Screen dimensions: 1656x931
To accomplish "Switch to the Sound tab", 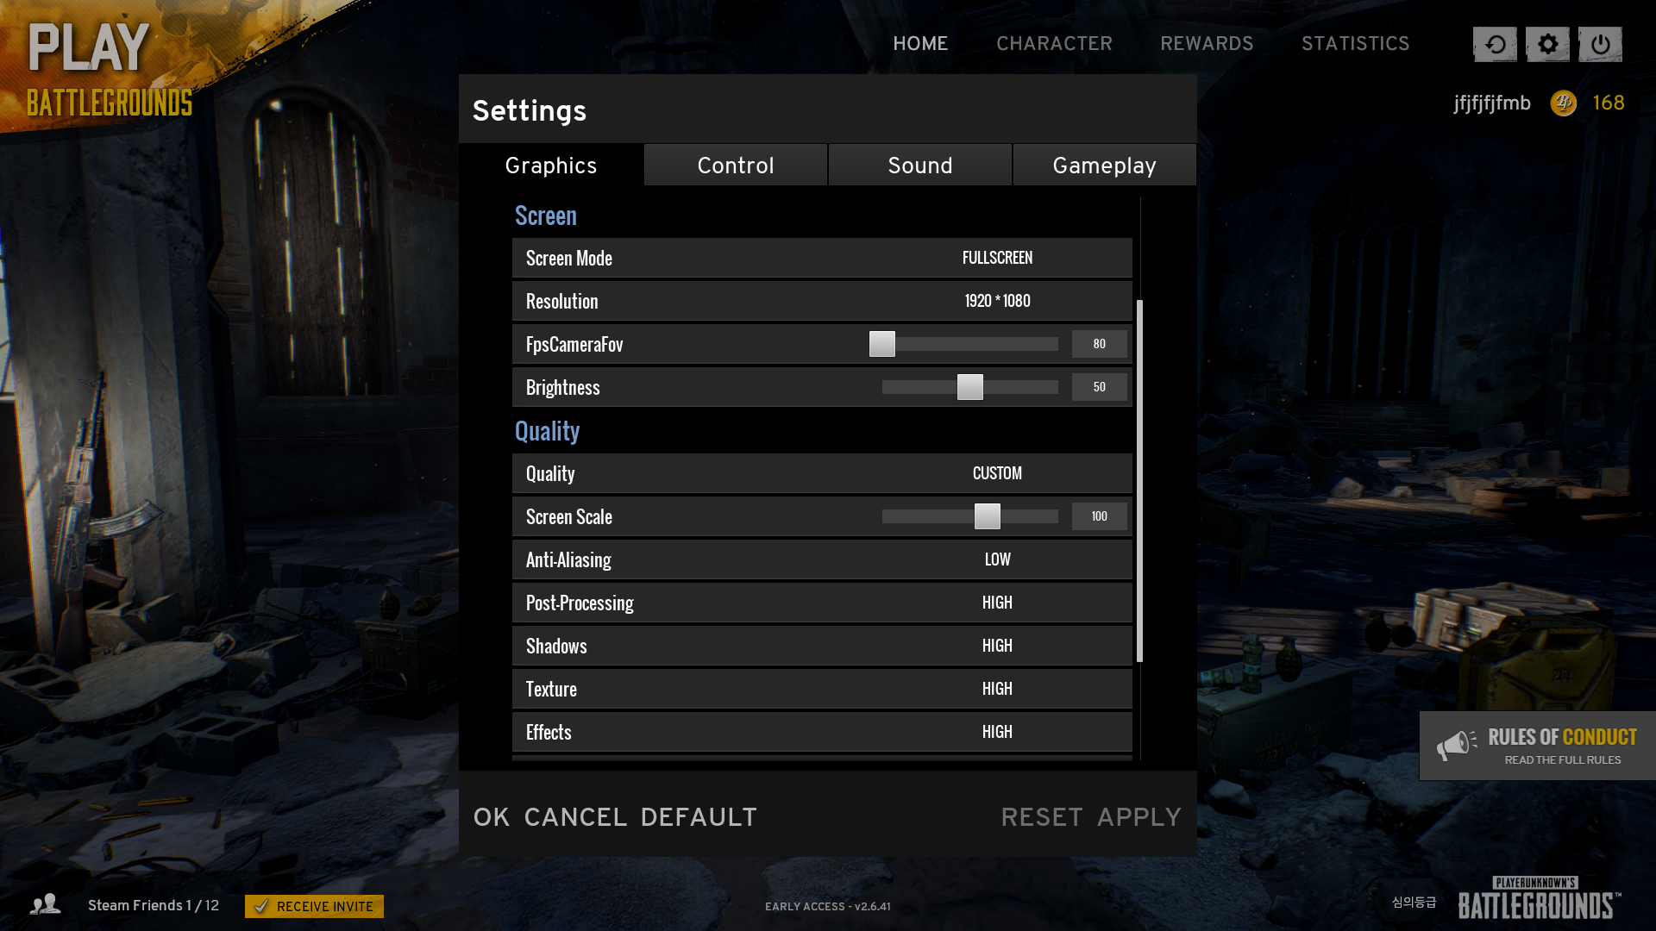I will [x=920, y=165].
